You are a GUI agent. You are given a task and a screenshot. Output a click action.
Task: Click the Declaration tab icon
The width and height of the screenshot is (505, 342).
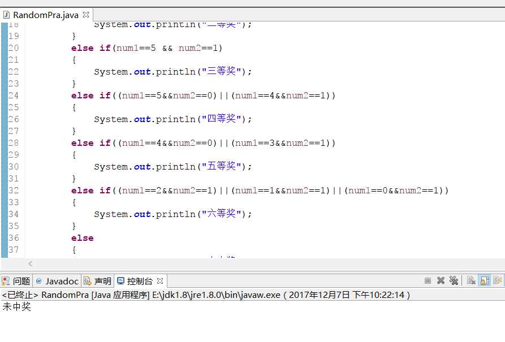[x=87, y=281]
